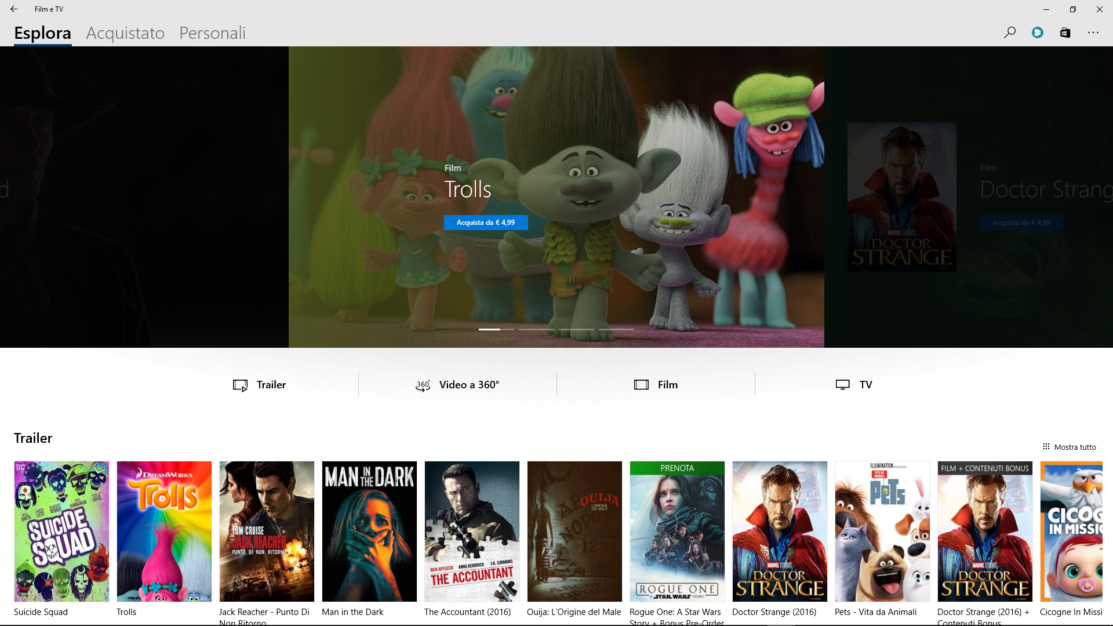
Task: Select the fourth carousel page indicator
Action: point(616,329)
